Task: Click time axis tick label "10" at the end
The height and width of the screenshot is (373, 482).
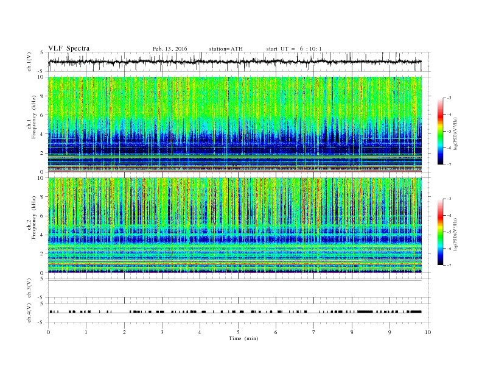Action: [x=428, y=332]
